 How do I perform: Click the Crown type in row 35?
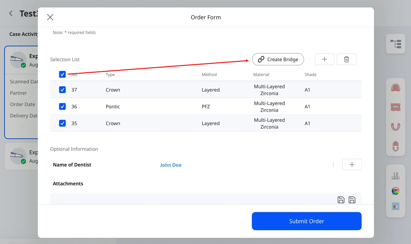(x=113, y=124)
